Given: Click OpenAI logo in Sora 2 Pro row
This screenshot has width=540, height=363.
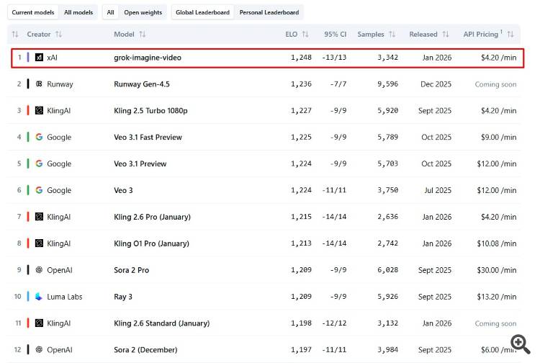Looking at the screenshot, I should coord(40,270).
